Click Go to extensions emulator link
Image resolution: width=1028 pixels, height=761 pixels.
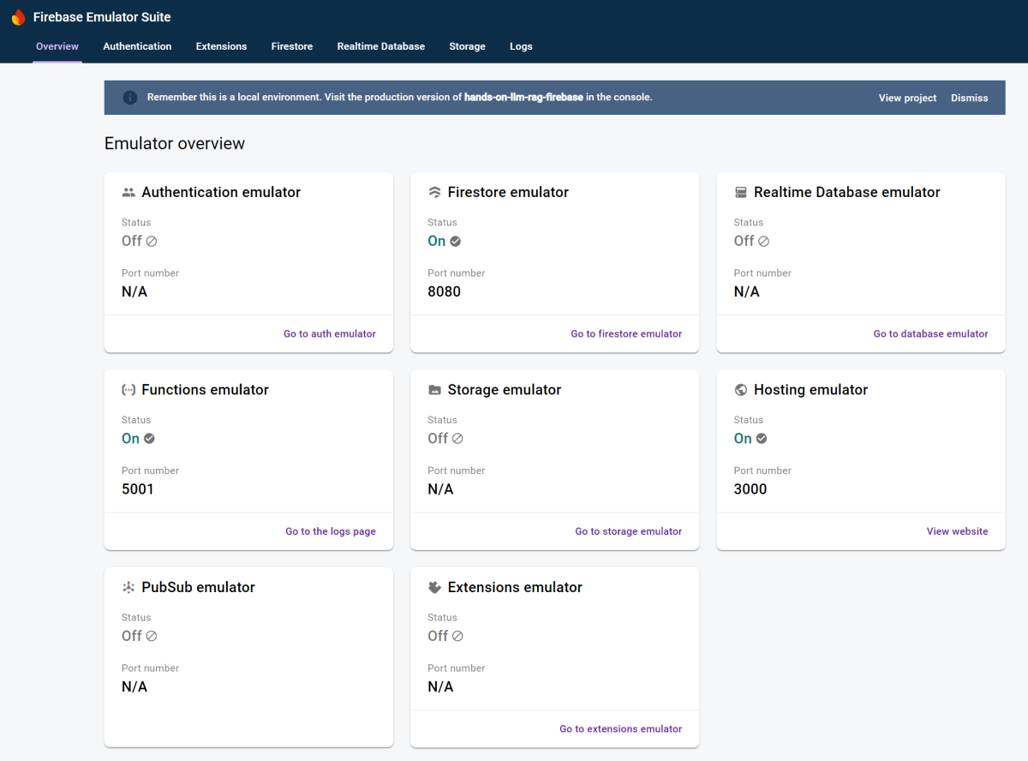621,729
